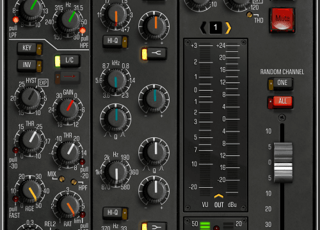
Task: Click the LPF filter knob with green pointer
Action: point(31,8)
